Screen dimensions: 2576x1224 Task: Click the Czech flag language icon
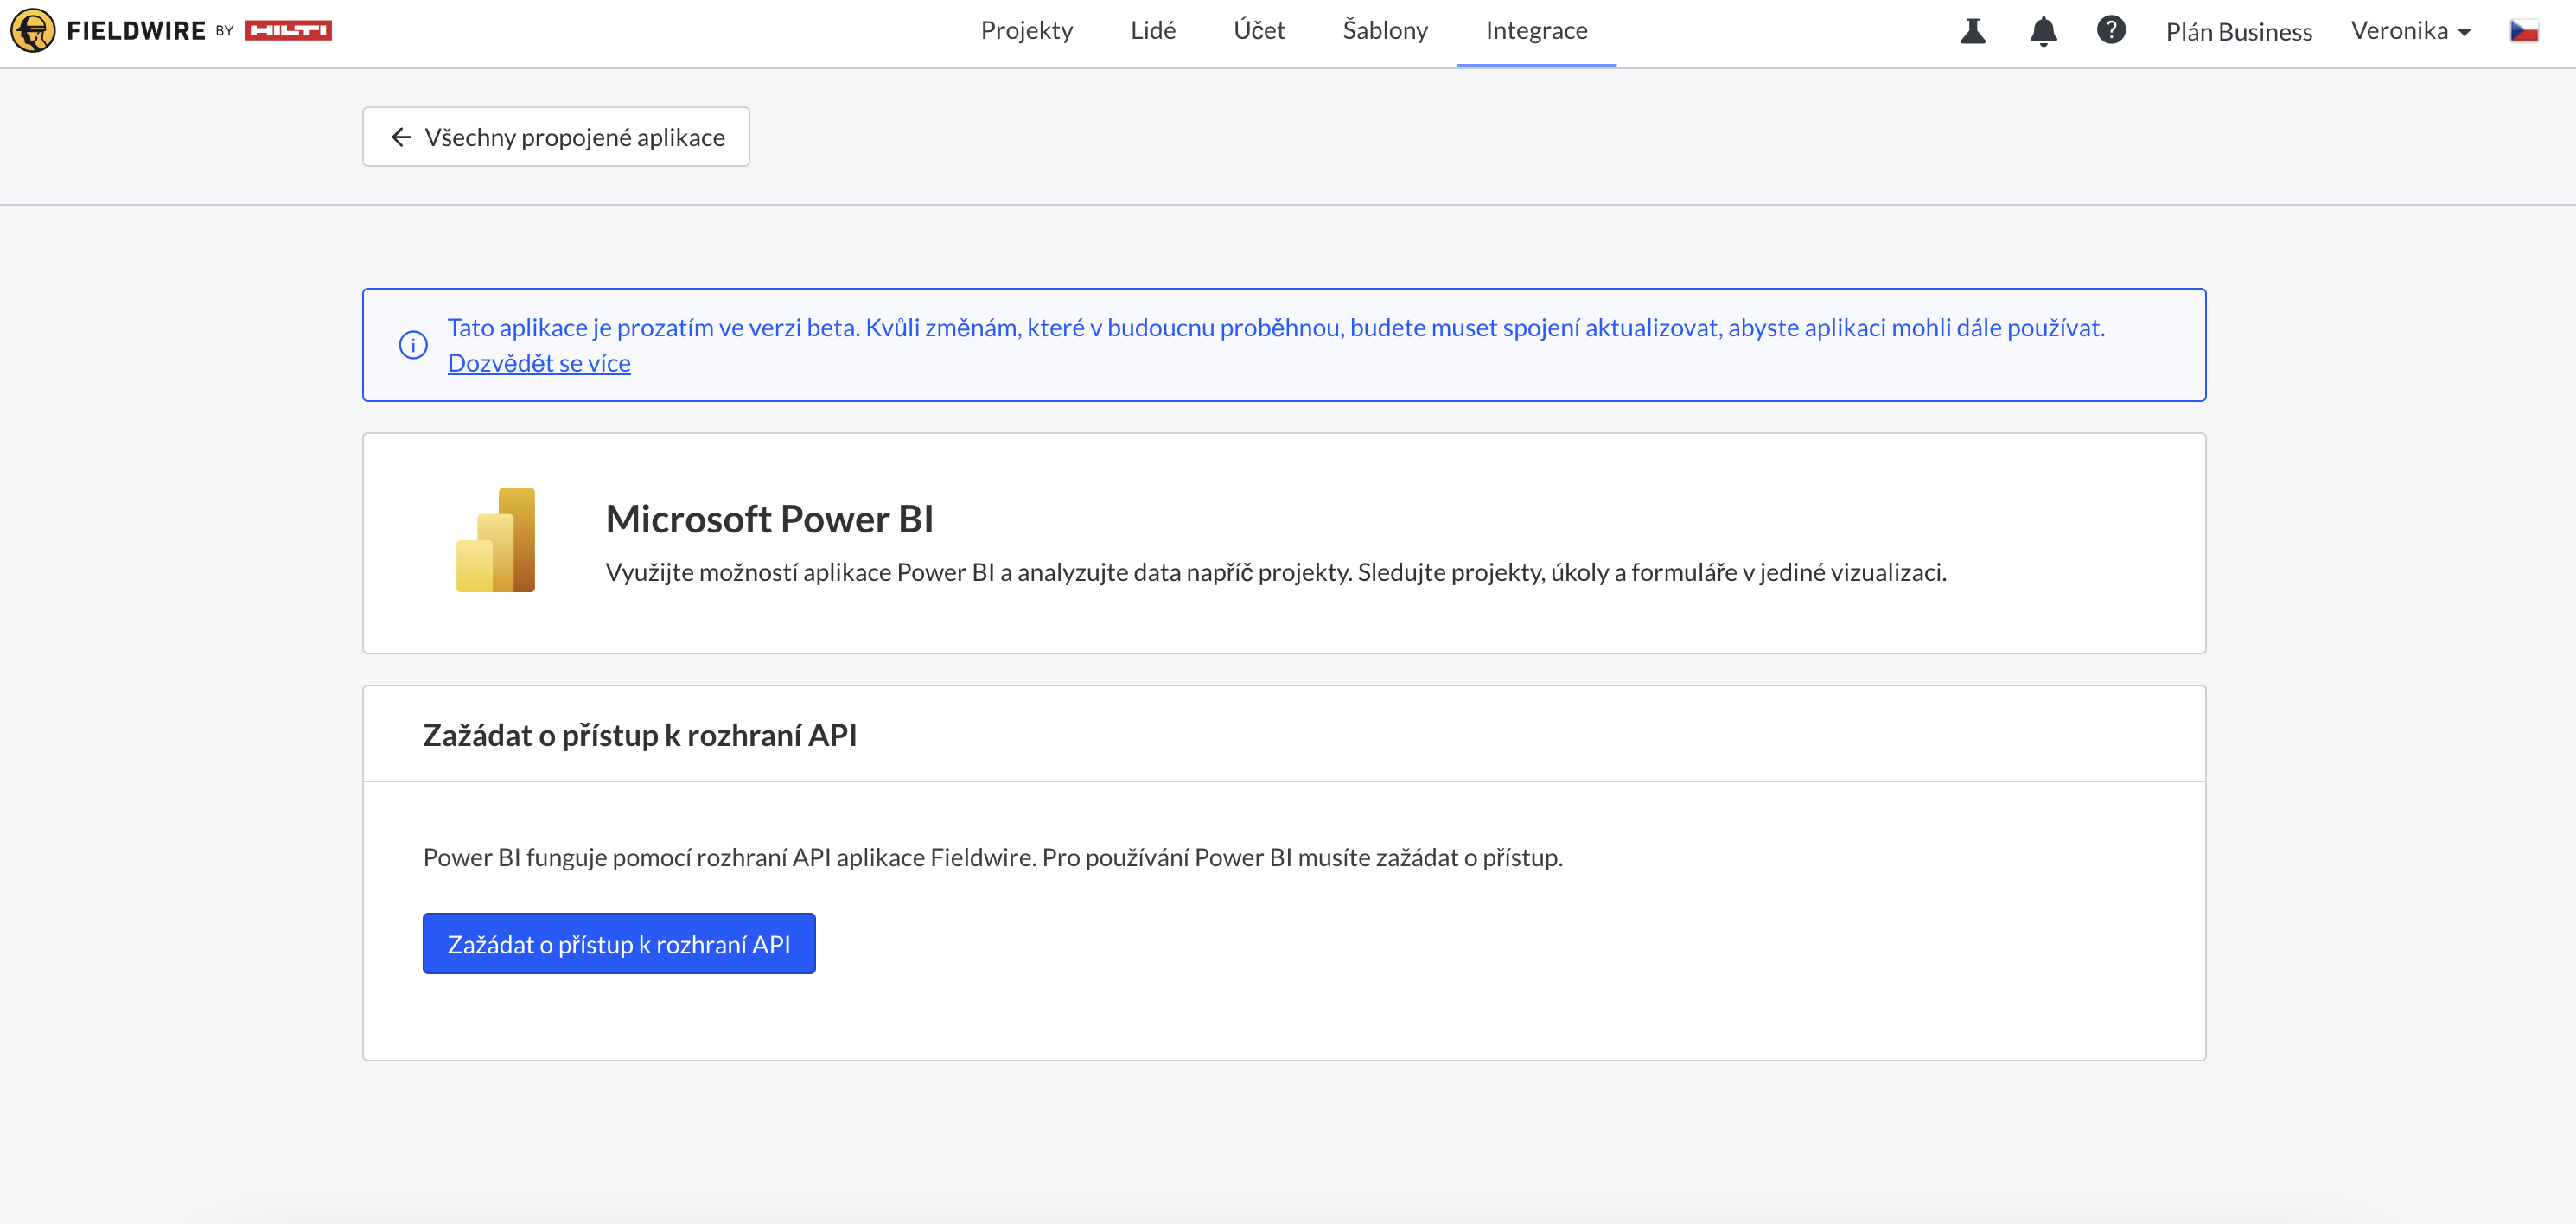tap(2523, 30)
